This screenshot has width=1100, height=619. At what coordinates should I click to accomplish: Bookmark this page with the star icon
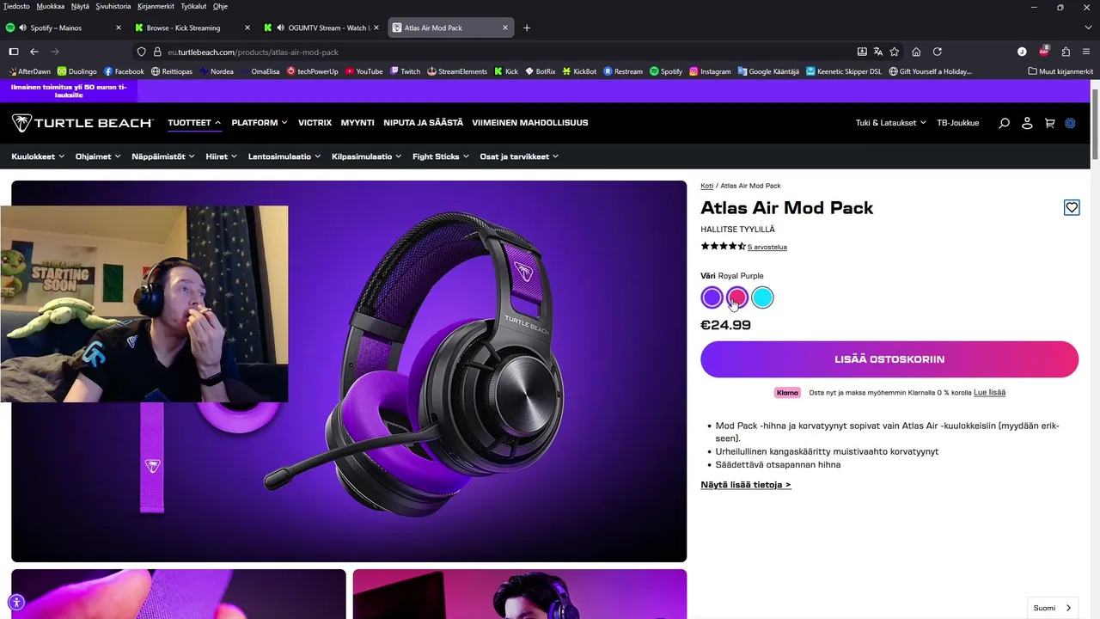coord(894,52)
